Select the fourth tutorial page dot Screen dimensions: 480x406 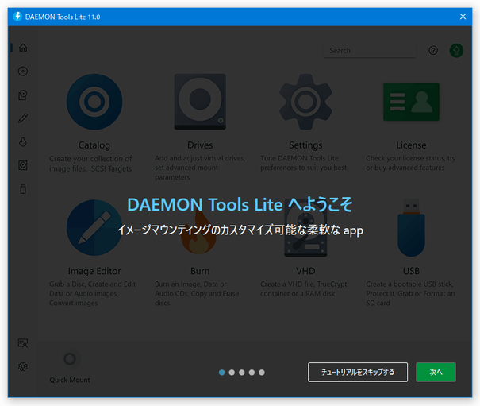click(x=252, y=373)
